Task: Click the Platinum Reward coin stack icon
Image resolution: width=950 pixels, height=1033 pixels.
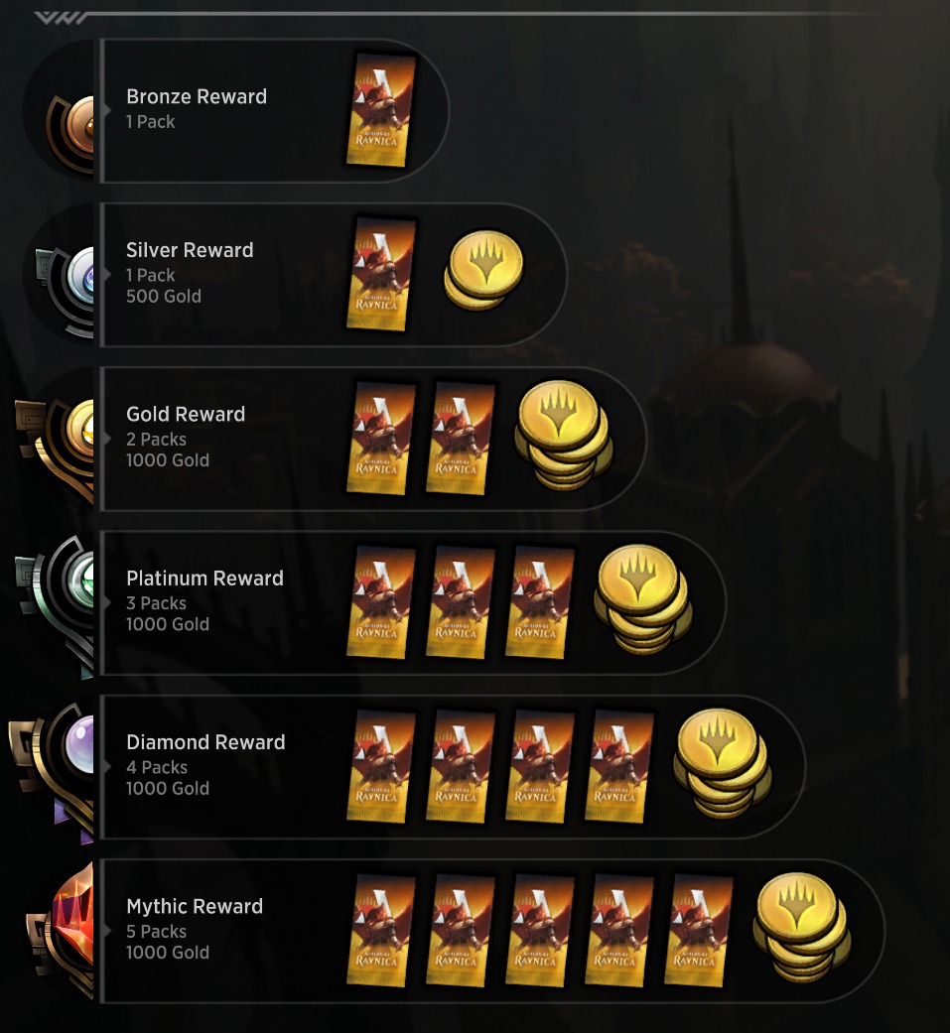Action: (643, 598)
